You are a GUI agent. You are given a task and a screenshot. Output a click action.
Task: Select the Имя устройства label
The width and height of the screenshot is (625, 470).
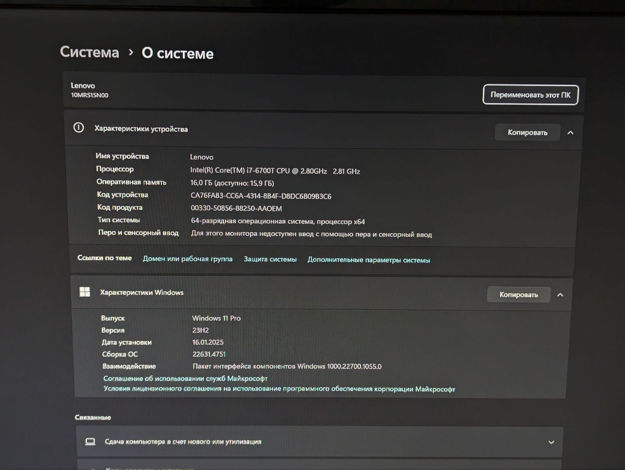point(122,156)
